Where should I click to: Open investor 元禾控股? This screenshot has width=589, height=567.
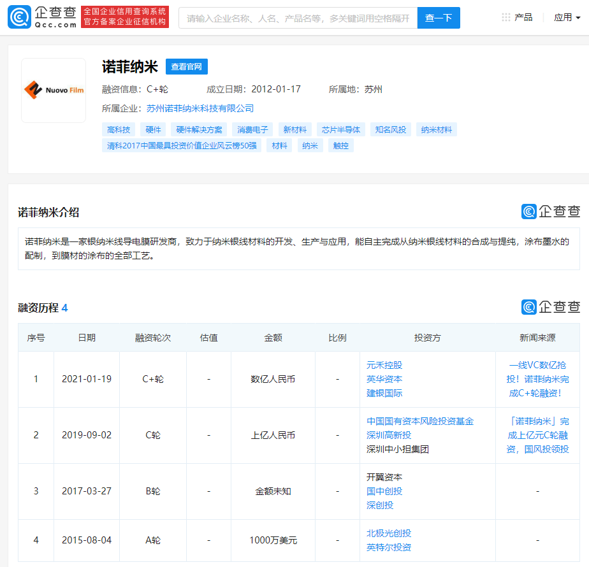tap(384, 365)
